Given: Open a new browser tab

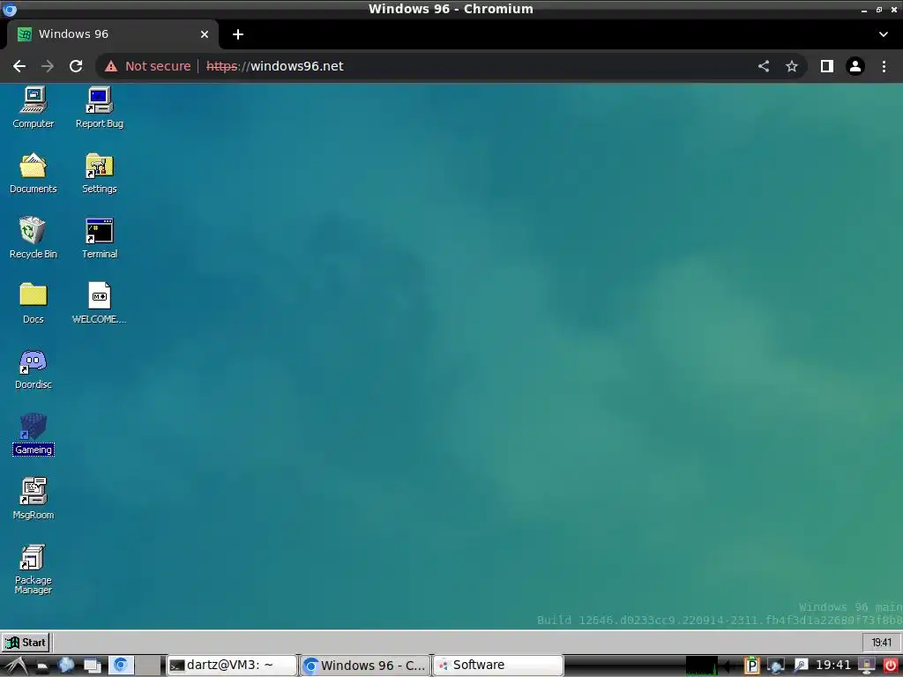Looking at the screenshot, I should tap(238, 34).
